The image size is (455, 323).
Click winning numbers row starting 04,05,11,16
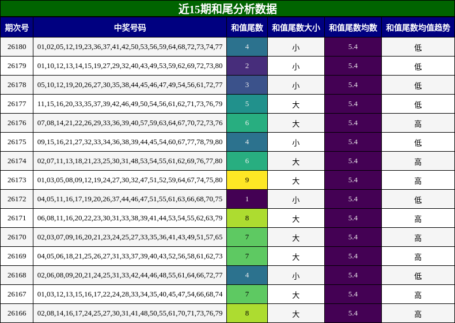(x=130, y=199)
